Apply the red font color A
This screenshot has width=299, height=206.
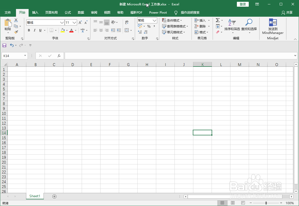pyautogui.click(x=71, y=30)
